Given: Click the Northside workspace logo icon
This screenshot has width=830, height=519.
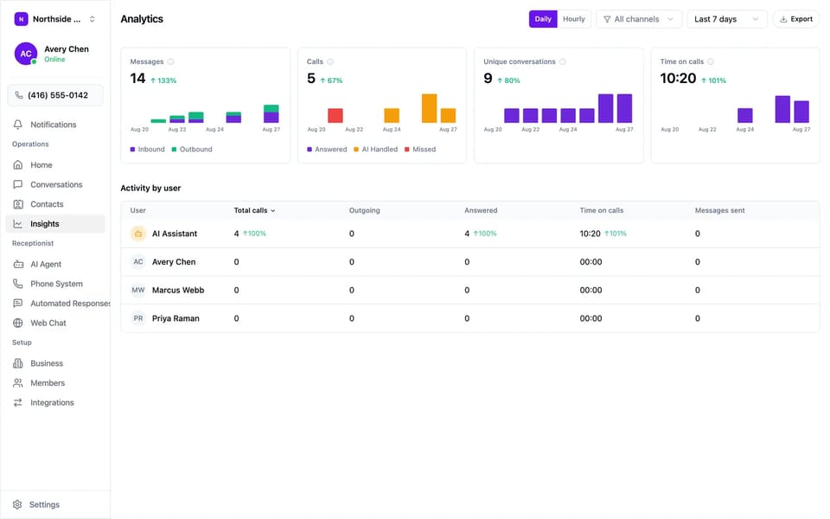Looking at the screenshot, I should pyautogui.click(x=21, y=19).
